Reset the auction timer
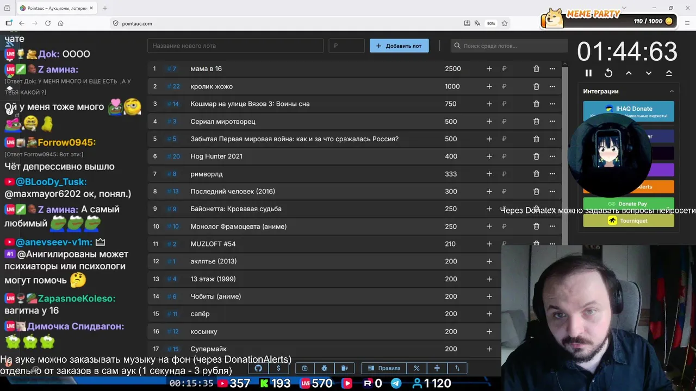696x391 pixels. pos(608,73)
